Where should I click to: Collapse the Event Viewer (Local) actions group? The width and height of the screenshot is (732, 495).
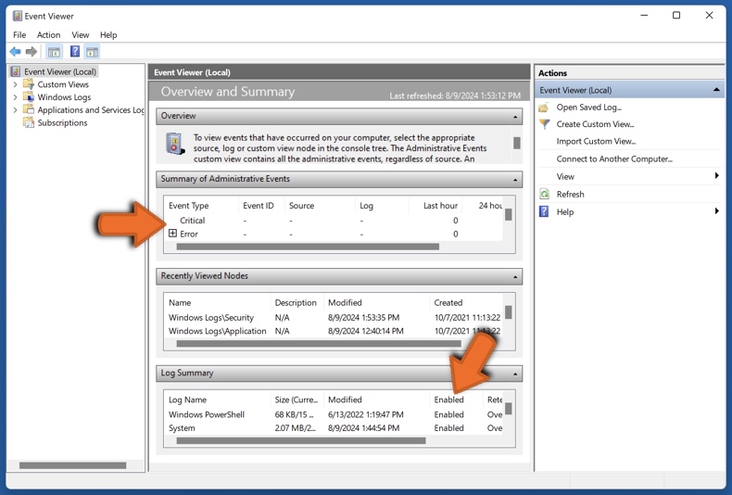[716, 90]
